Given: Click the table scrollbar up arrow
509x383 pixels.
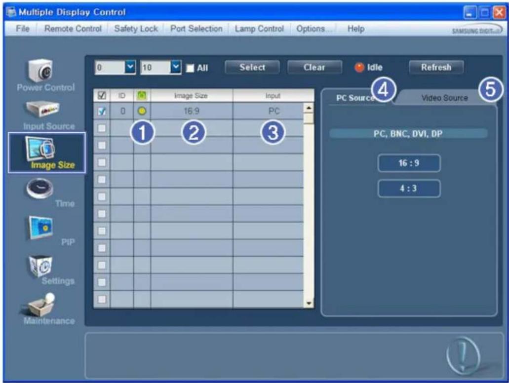Looking at the screenshot, I should [x=309, y=108].
